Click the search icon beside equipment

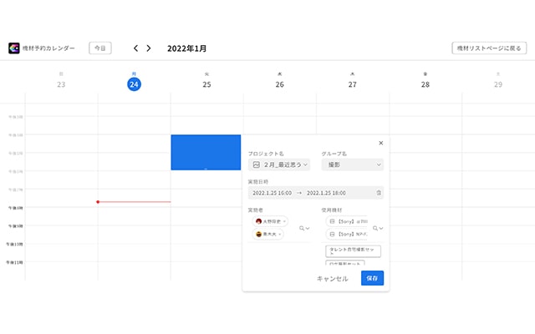pos(375,228)
